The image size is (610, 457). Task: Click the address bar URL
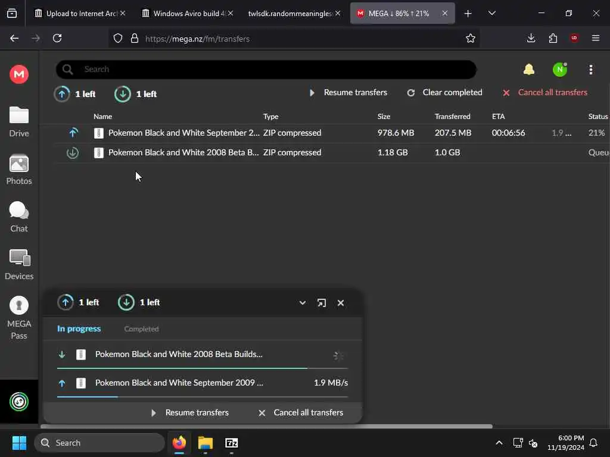point(197,39)
